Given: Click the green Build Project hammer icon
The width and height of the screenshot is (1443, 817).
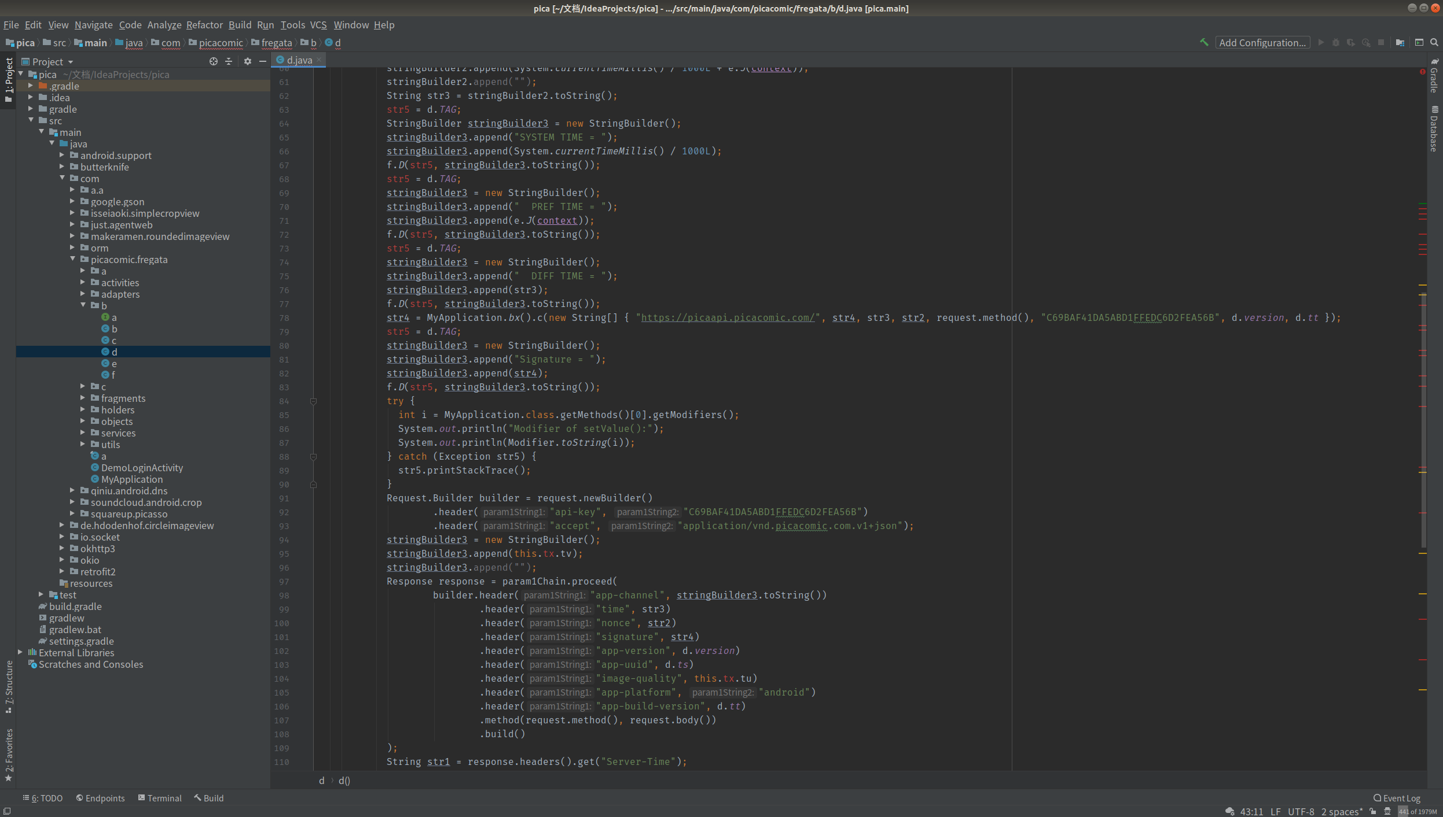Looking at the screenshot, I should pyautogui.click(x=1204, y=42).
